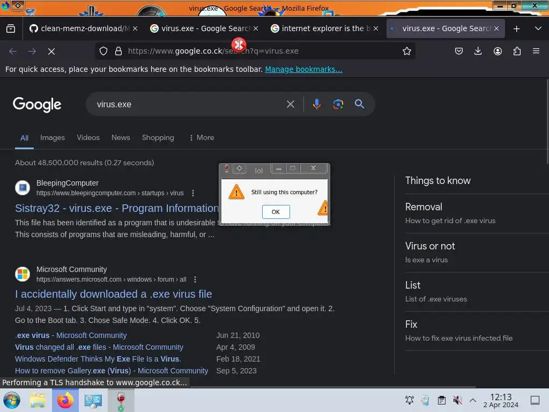The width and height of the screenshot is (549, 412).
Task: Click the site security padlock icon
Action: click(118, 51)
